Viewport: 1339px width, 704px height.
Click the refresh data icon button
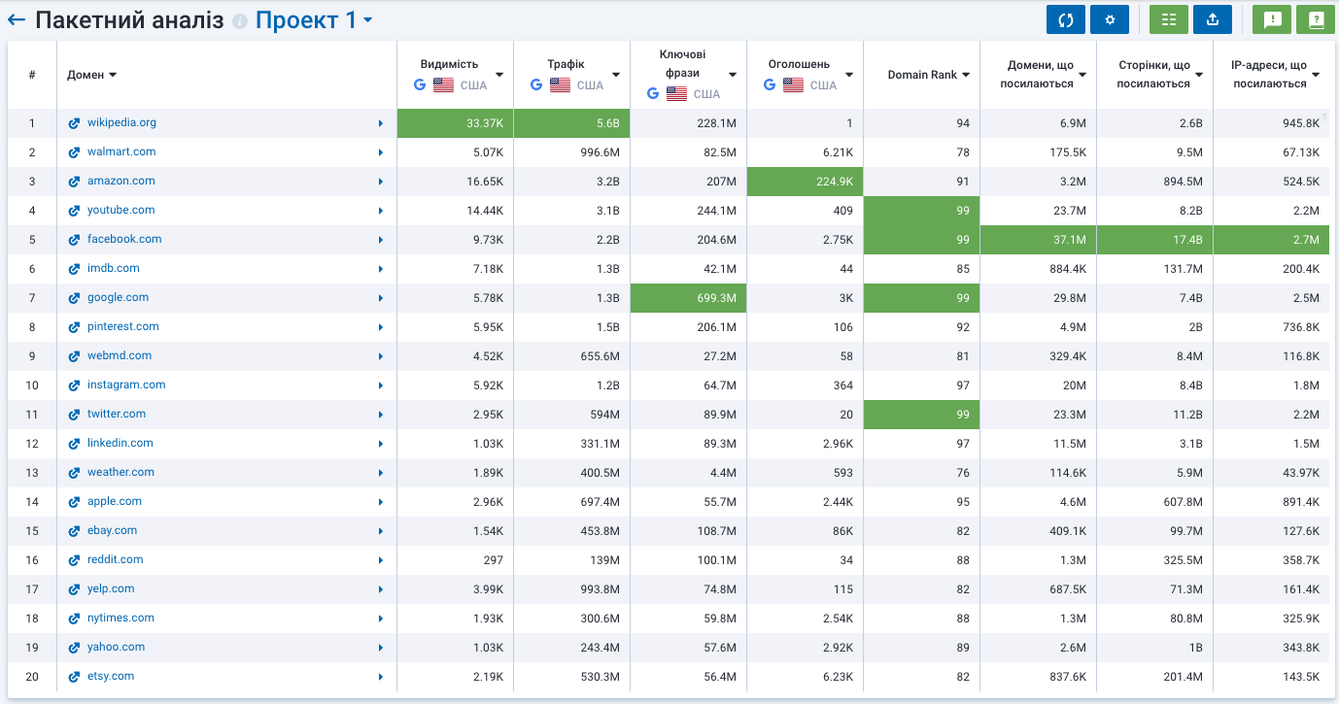coord(1066,19)
